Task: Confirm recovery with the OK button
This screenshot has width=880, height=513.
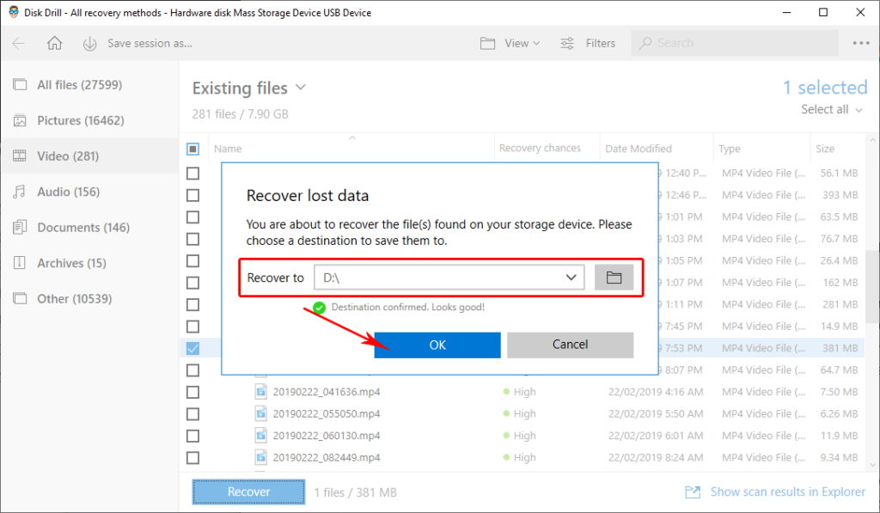Action: (437, 345)
